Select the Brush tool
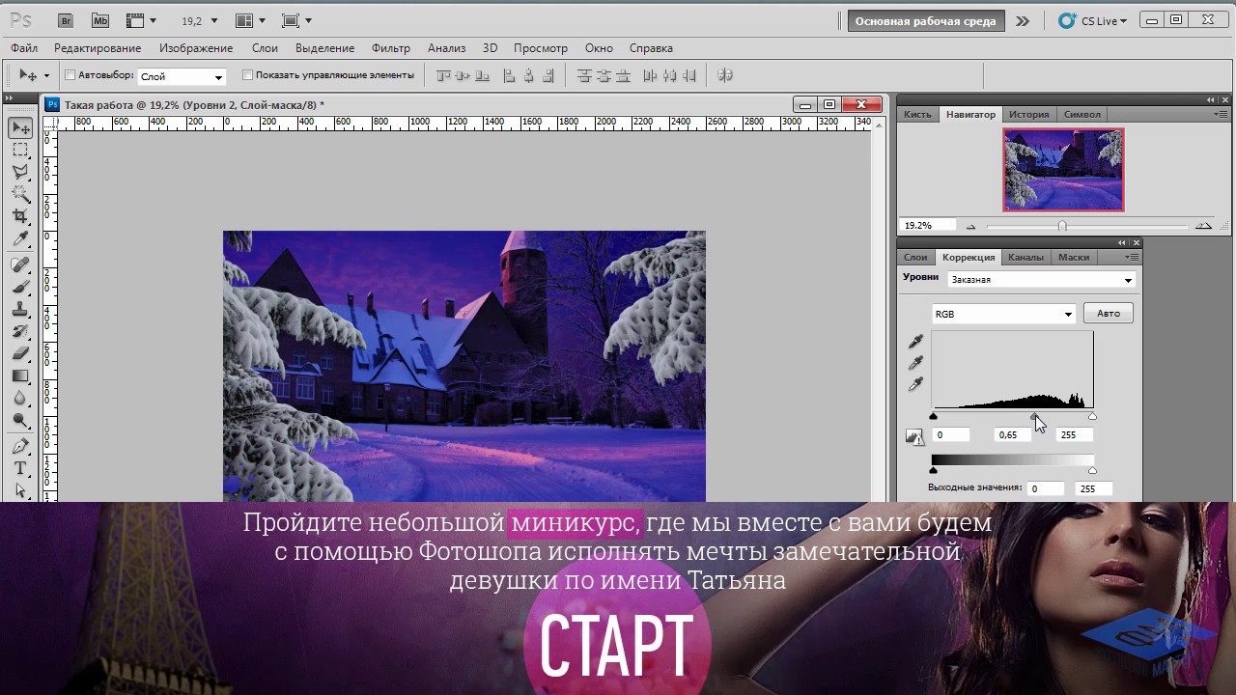The height and width of the screenshot is (695, 1236). [20, 287]
